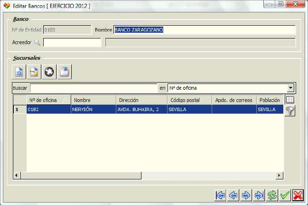Open the 'Nº de oficina' search field dropdown
308x205 pixels.
pos(290,88)
